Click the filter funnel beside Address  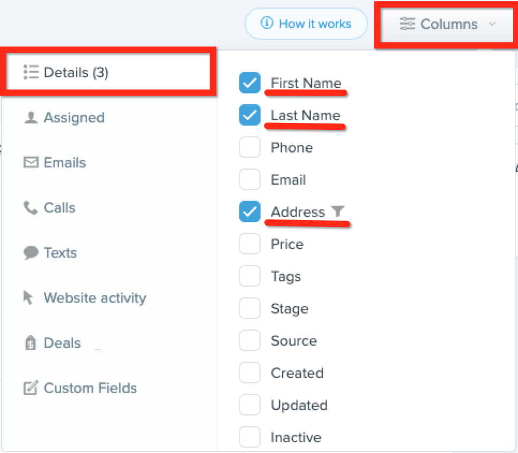337,211
